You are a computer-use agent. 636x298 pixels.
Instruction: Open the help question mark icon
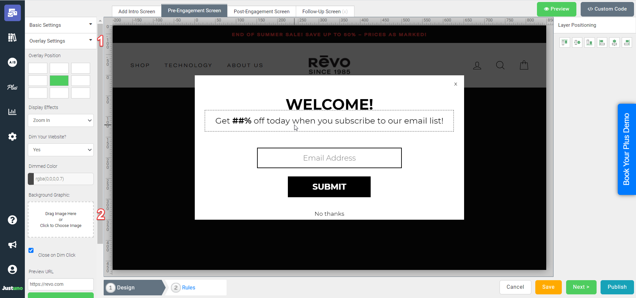point(12,220)
